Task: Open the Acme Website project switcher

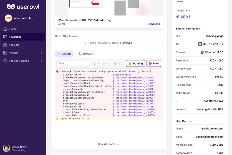Action: click(x=39, y=18)
